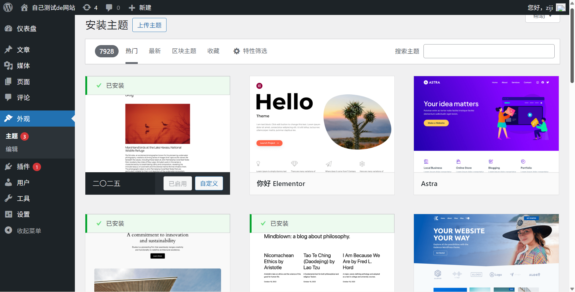Open the Astra theme screenshot
The width and height of the screenshot is (575, 292).
pyautogui.click(x=486, y=124)
